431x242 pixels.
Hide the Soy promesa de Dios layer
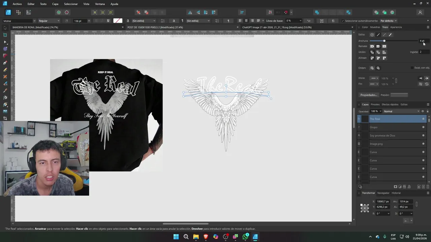[423, 135]
